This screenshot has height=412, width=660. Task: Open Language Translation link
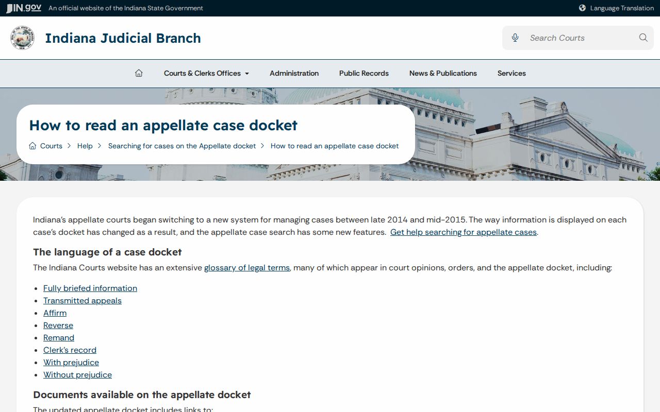coord(622,8)
